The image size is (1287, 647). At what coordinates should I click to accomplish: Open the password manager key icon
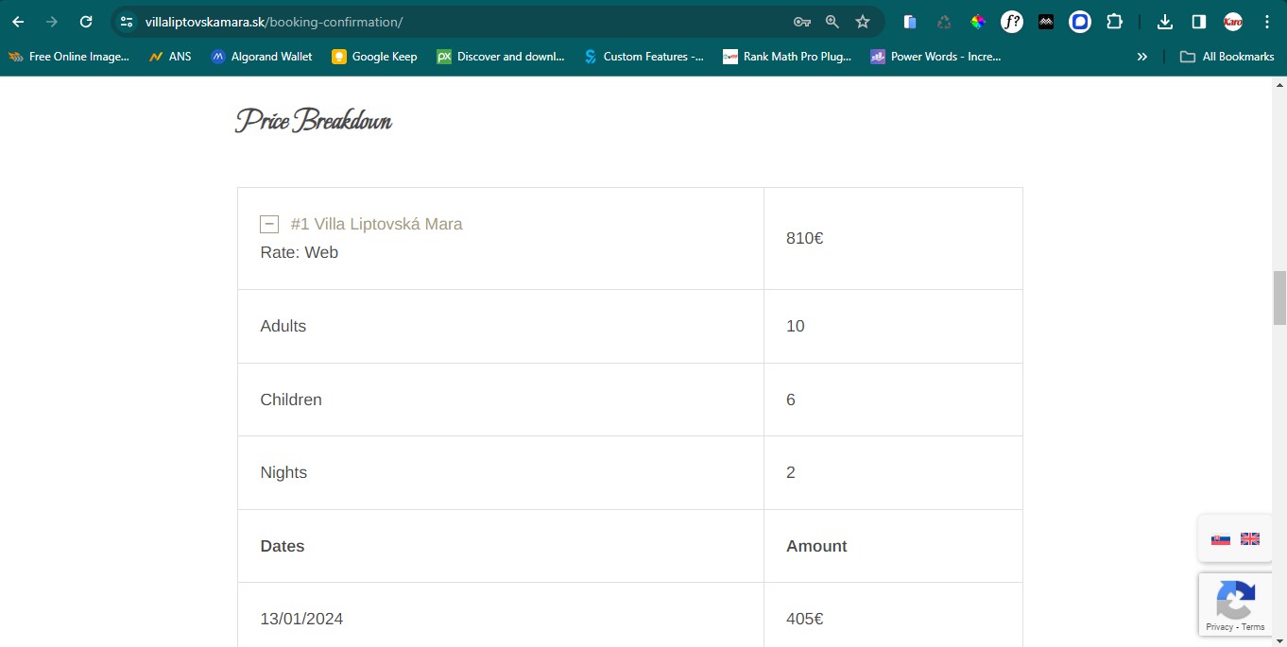coord(801,22)
